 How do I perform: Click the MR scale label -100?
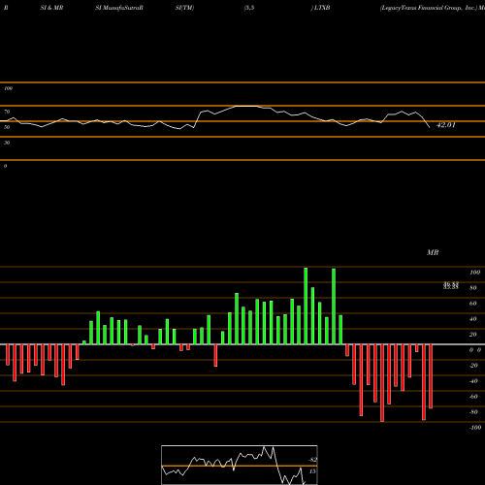pos(475,428)
